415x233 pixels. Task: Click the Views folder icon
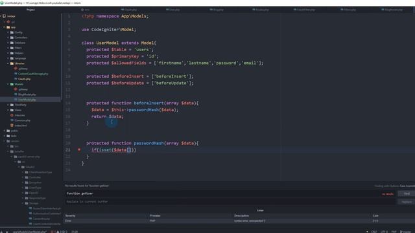(12, 110)
